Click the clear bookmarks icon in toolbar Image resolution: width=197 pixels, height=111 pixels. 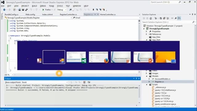click(x=104, y=10)
